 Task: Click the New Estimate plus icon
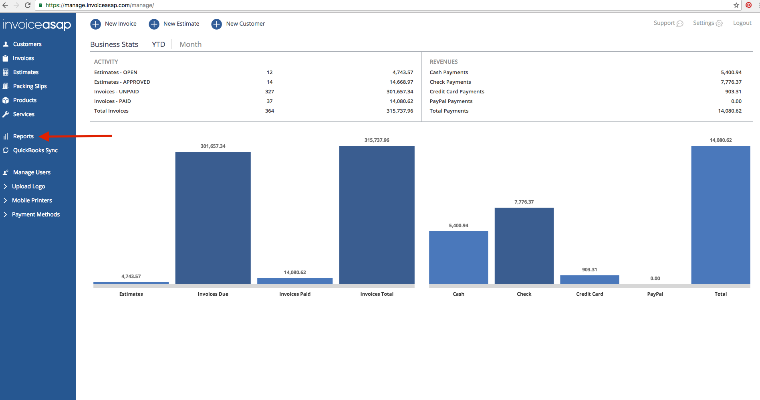(x=154, y=24)
